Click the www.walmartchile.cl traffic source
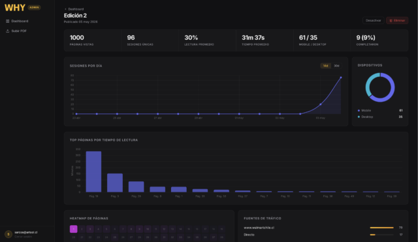Image resolution: width=418 pixels, height=242 pixels. [x=259, y=228]
